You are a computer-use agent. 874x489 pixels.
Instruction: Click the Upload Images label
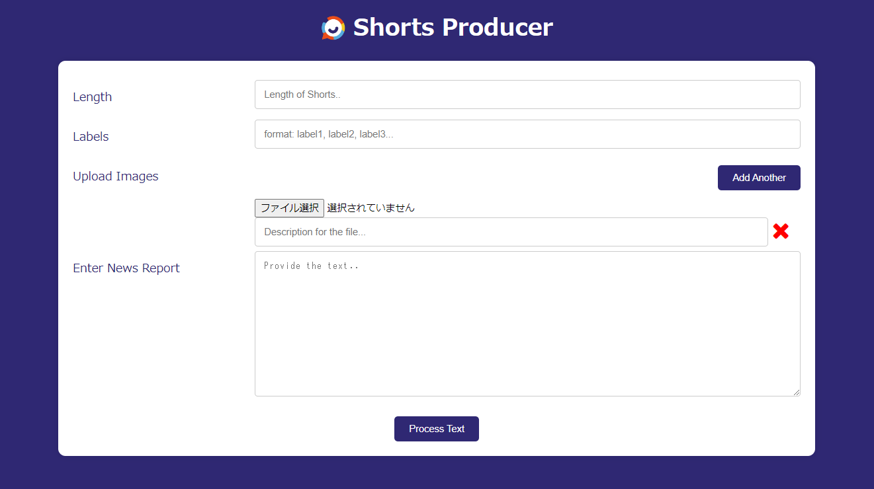(116, 176)
